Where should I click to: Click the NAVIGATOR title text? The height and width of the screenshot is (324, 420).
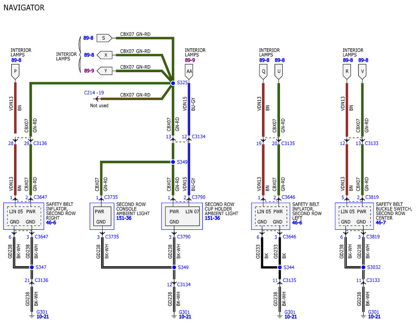coord(24,8)
